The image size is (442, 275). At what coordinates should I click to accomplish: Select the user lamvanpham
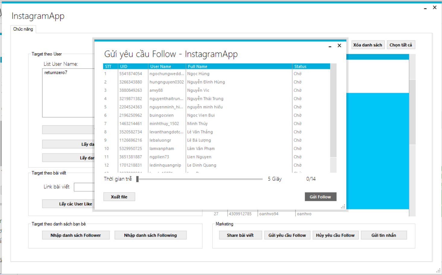click(x=217, y=149)
